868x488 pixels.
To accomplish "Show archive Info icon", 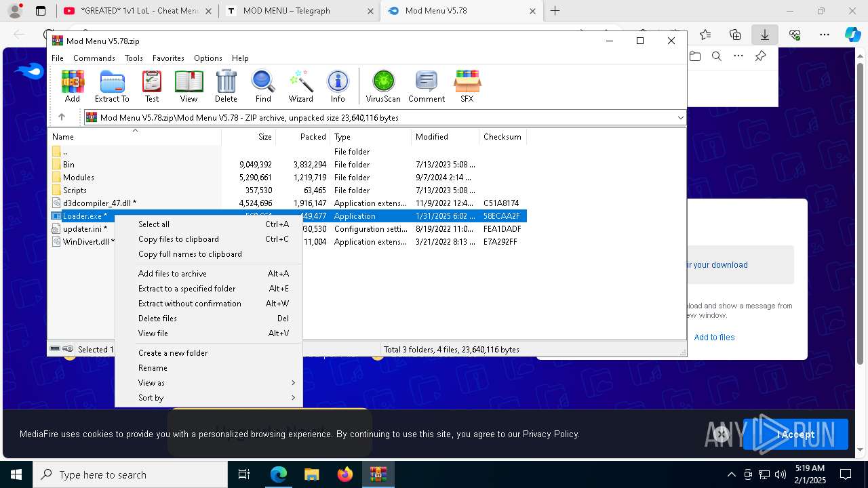I will click(x=338, y=86).
